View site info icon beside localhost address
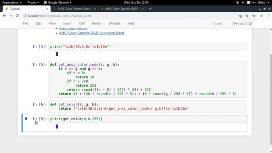Screen dimensions: 272x153 click(25, 16)
